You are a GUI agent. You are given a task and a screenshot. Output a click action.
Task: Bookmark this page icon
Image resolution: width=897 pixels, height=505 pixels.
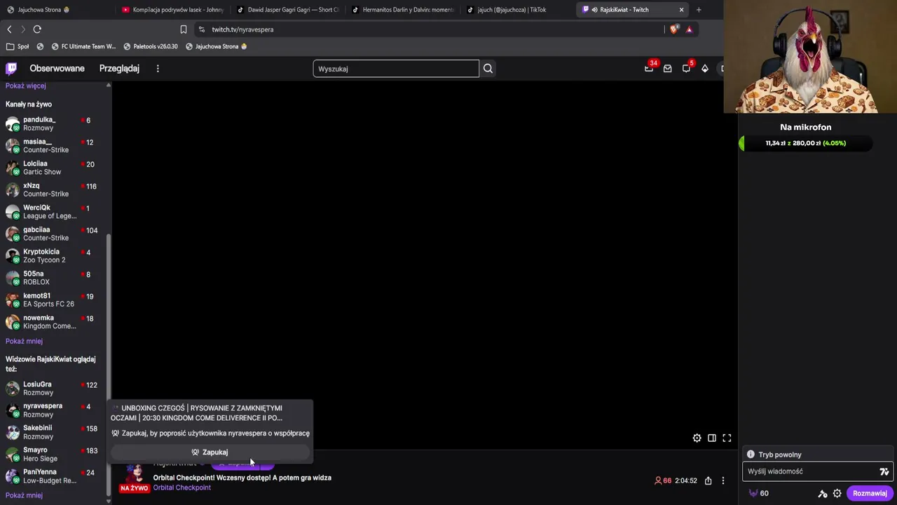click(x=184, y=29)
